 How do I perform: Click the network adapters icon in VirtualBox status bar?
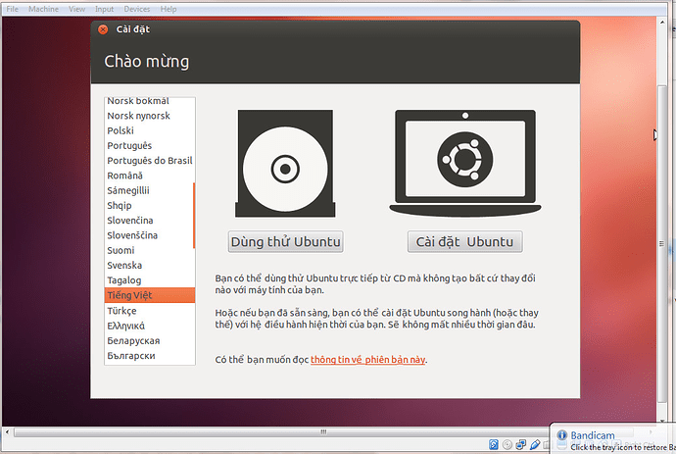tap(521, 444)
